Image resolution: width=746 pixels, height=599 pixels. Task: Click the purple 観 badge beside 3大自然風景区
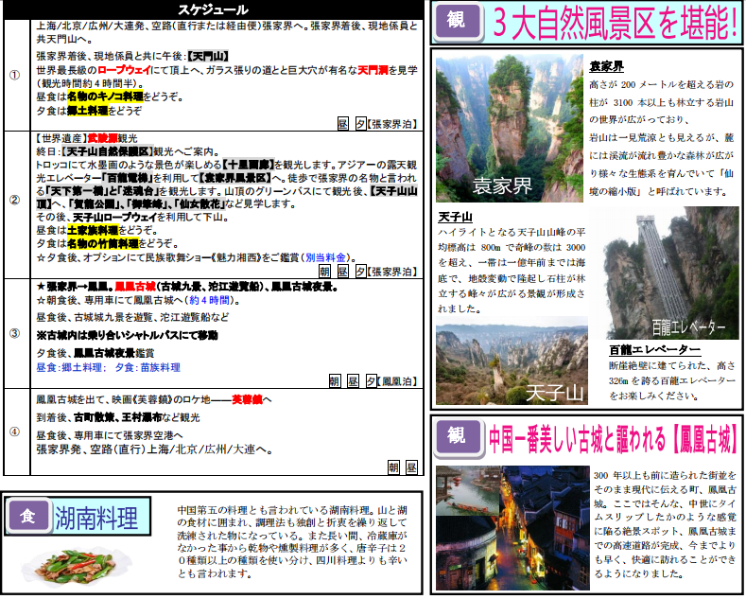coord(458,21)
